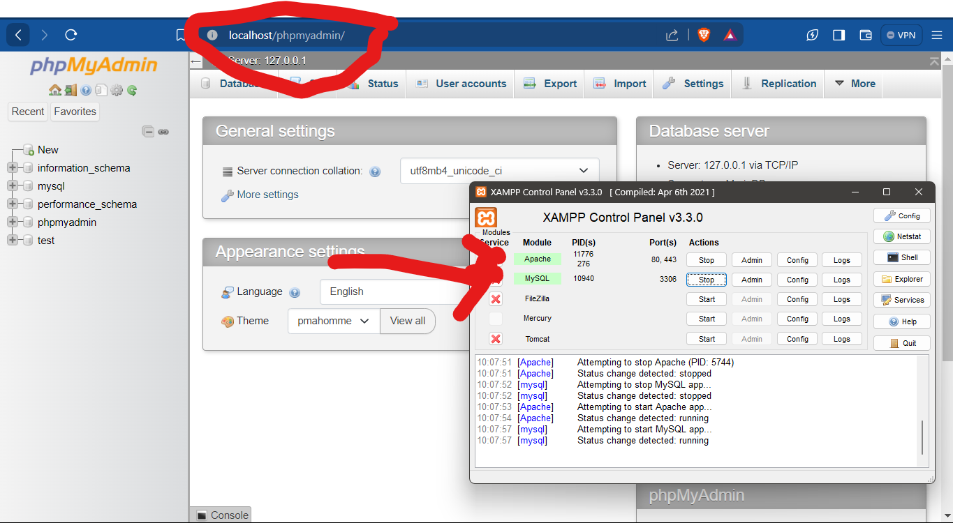This screenshot has width=953, height=523.
Task: Click the scroll-to-top arrow icon on page header
Action: 935,61
